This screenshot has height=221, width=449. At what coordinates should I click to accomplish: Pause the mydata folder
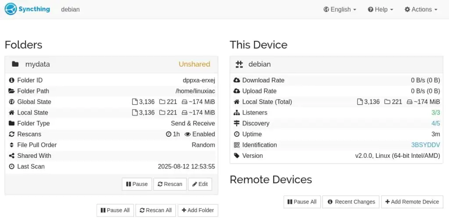(x=137, y=184)
